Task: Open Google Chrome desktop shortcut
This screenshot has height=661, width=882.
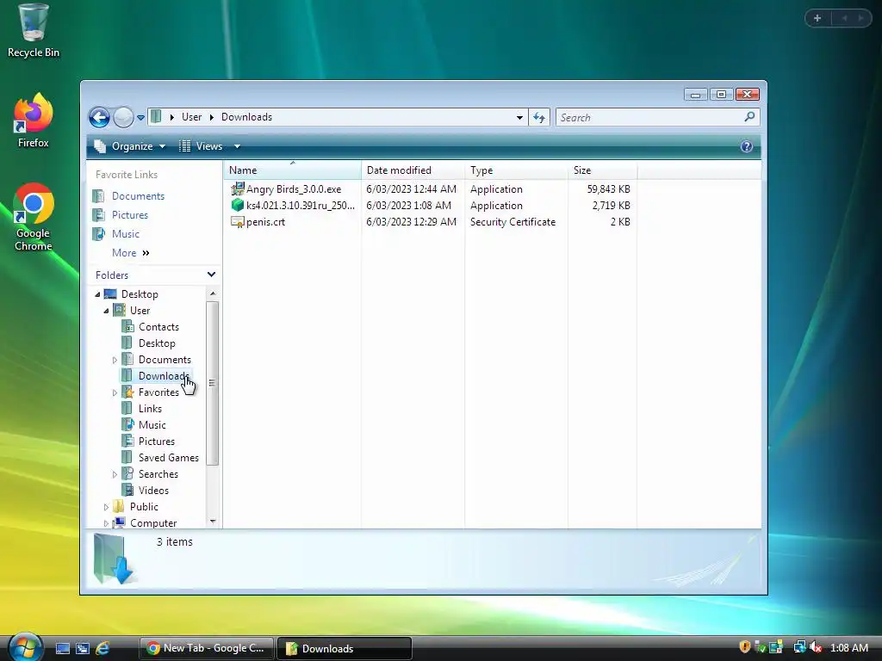Action: click(x=34, y=217)
